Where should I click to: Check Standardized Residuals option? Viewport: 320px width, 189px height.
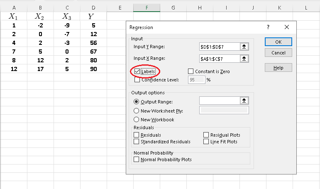[x=137, y=142]
